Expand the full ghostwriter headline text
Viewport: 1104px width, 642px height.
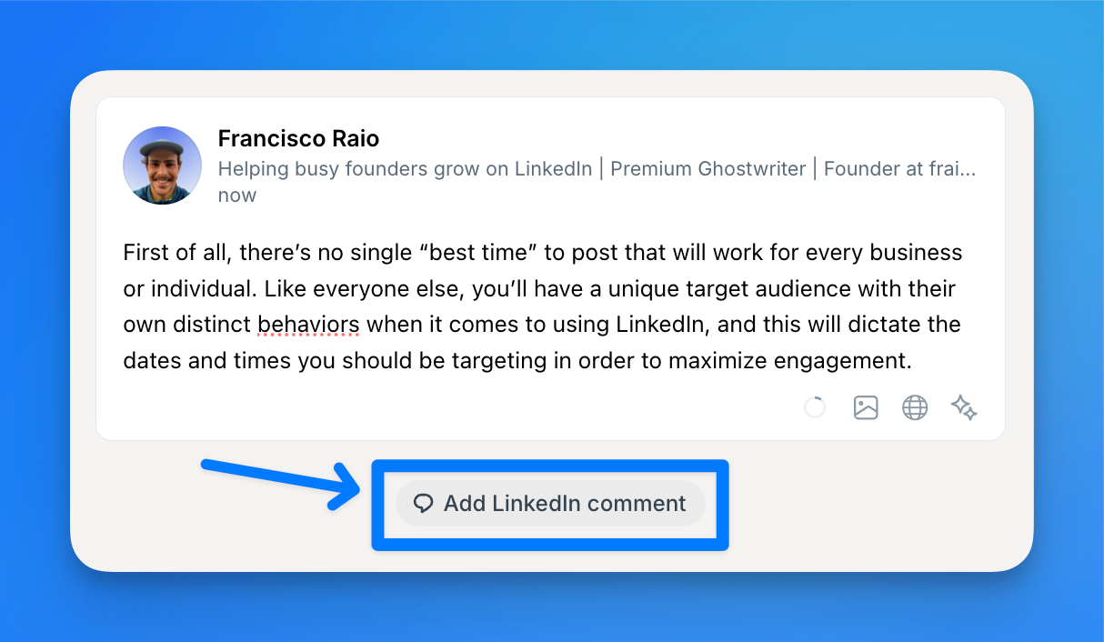coord(596,169)
